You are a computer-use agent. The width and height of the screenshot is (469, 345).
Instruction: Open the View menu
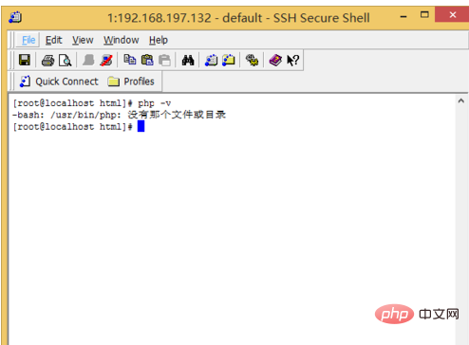pyautogui.click(x=83, y=40)
